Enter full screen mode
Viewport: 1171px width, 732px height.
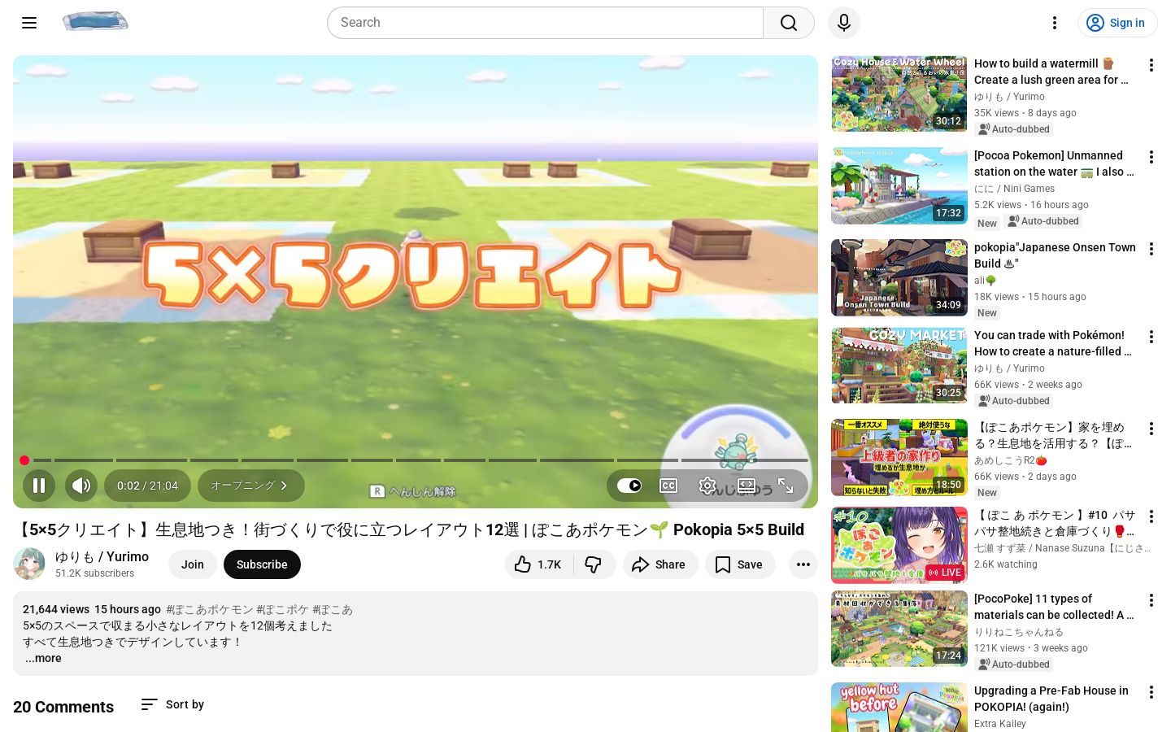click(x=786, y=486)
